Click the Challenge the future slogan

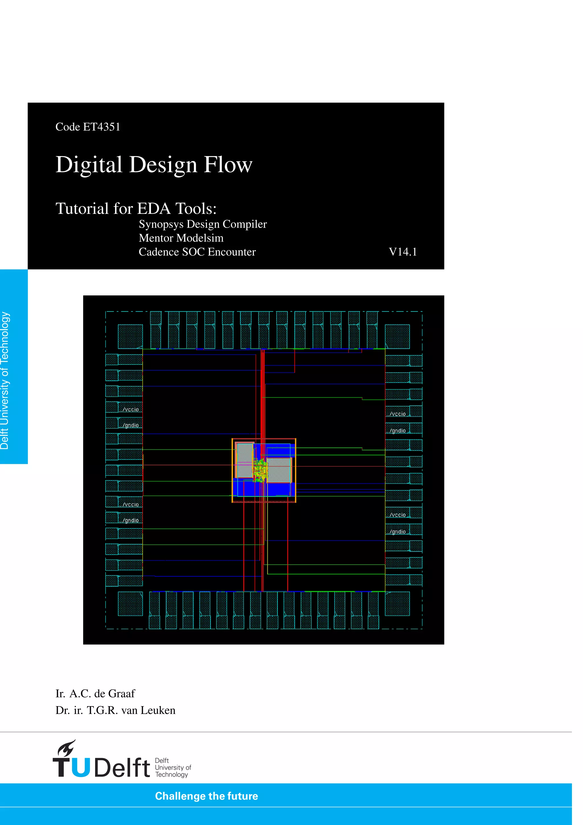[206, 796]
